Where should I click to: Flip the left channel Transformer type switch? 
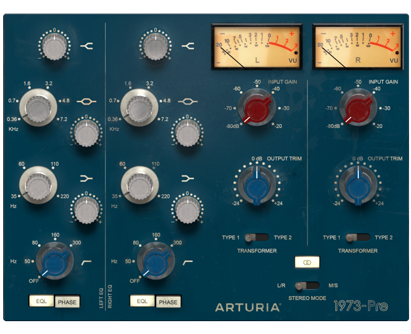(257, 238)
